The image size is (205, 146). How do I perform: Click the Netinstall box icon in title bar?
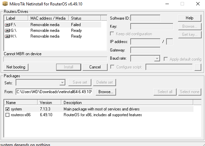coord(5,4)
